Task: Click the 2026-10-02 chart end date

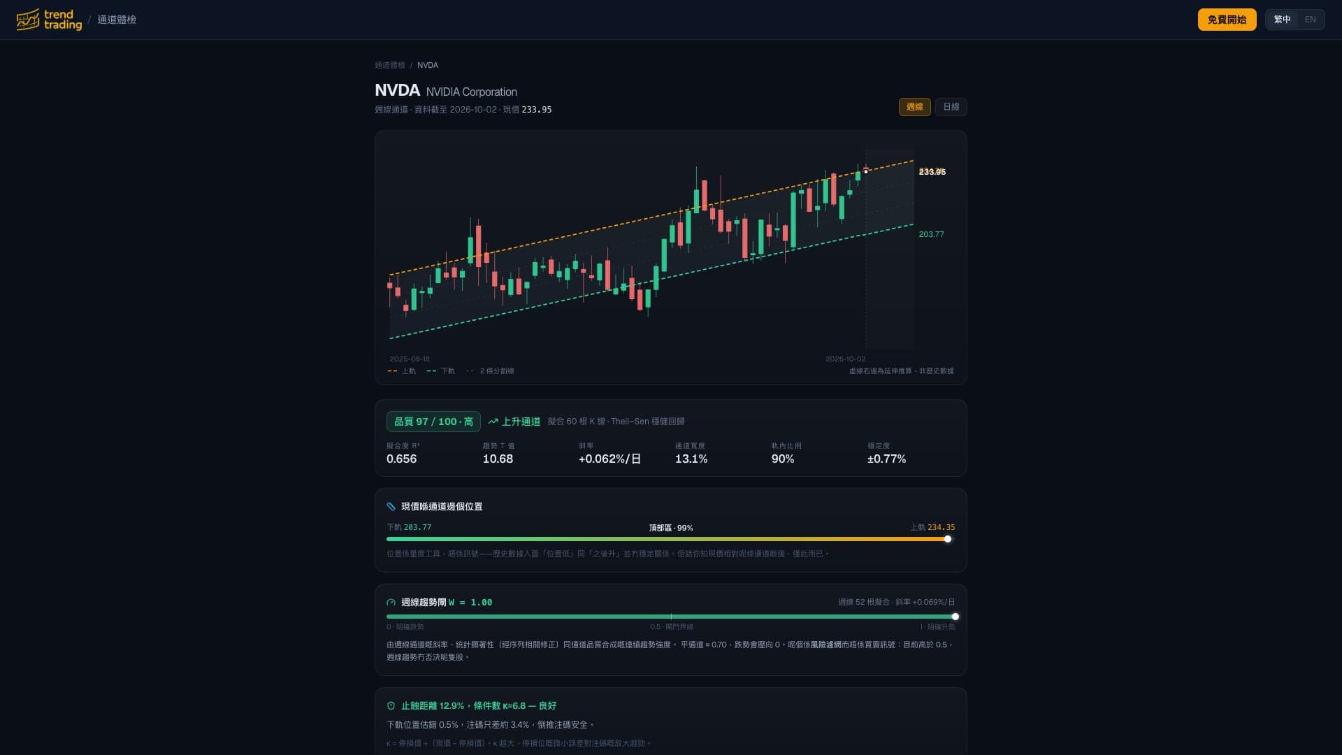Action: point(846,359)
